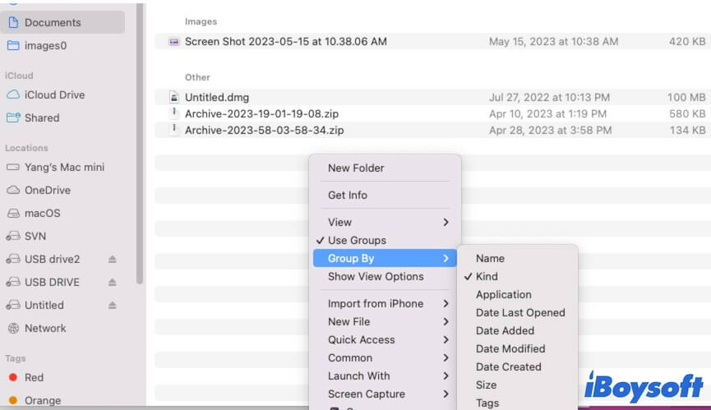
Task: Eject the Untitled volume
Action: [112, 305]
